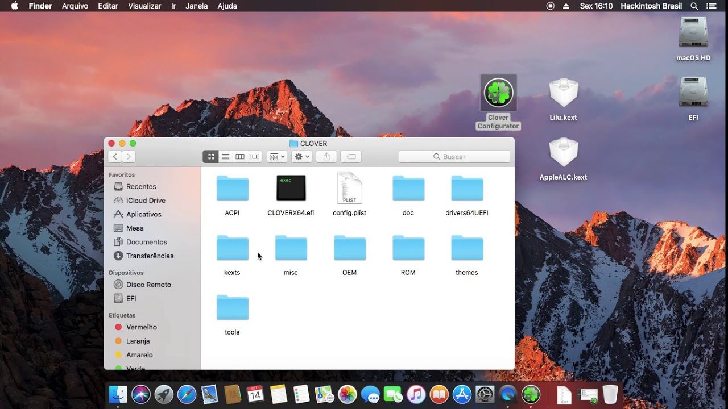Open the item arrangement dropdown

pyautogui.click(x=277, y=156)
